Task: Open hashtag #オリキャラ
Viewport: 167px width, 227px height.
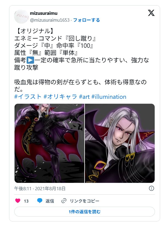Action: click(60, 97)
